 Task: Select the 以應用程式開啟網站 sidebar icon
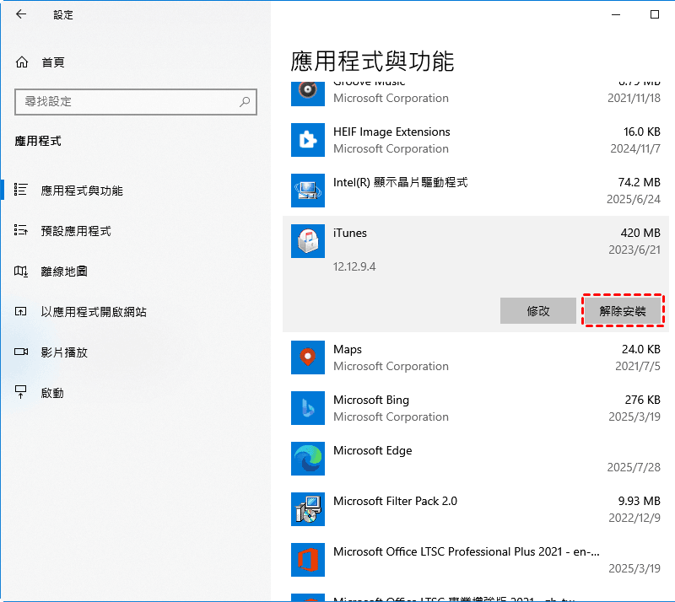(x=20, y=311)
